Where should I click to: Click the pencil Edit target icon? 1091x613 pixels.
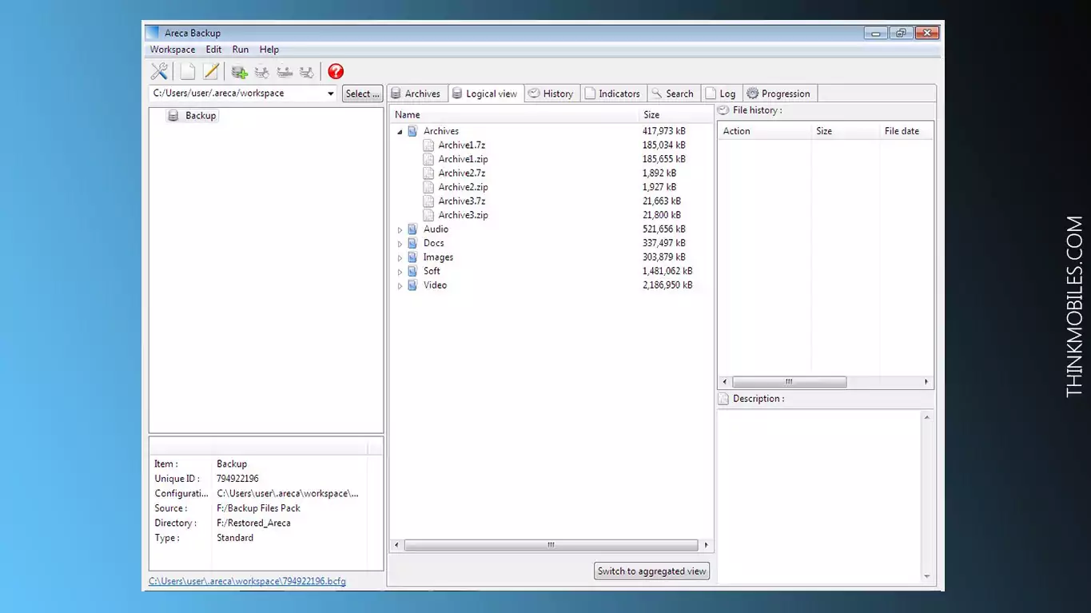click(210, 72)
